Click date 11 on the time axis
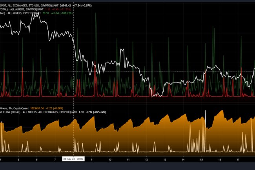This screenshot has height=170, width=255. (128, 159)
